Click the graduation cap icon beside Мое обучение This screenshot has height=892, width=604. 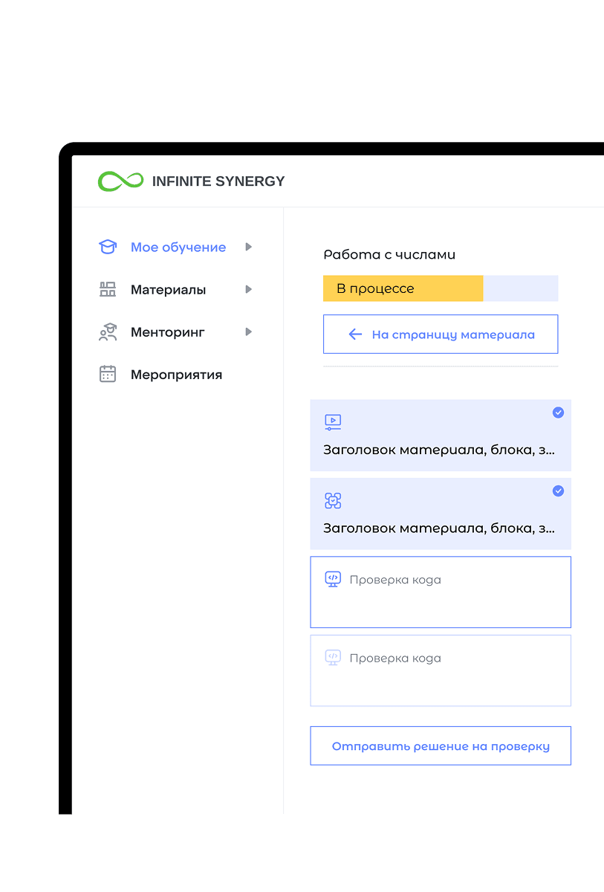click(108, 248)
